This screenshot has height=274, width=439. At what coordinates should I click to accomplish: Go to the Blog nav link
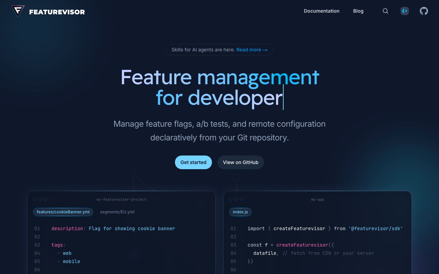(x=358, y=11)
